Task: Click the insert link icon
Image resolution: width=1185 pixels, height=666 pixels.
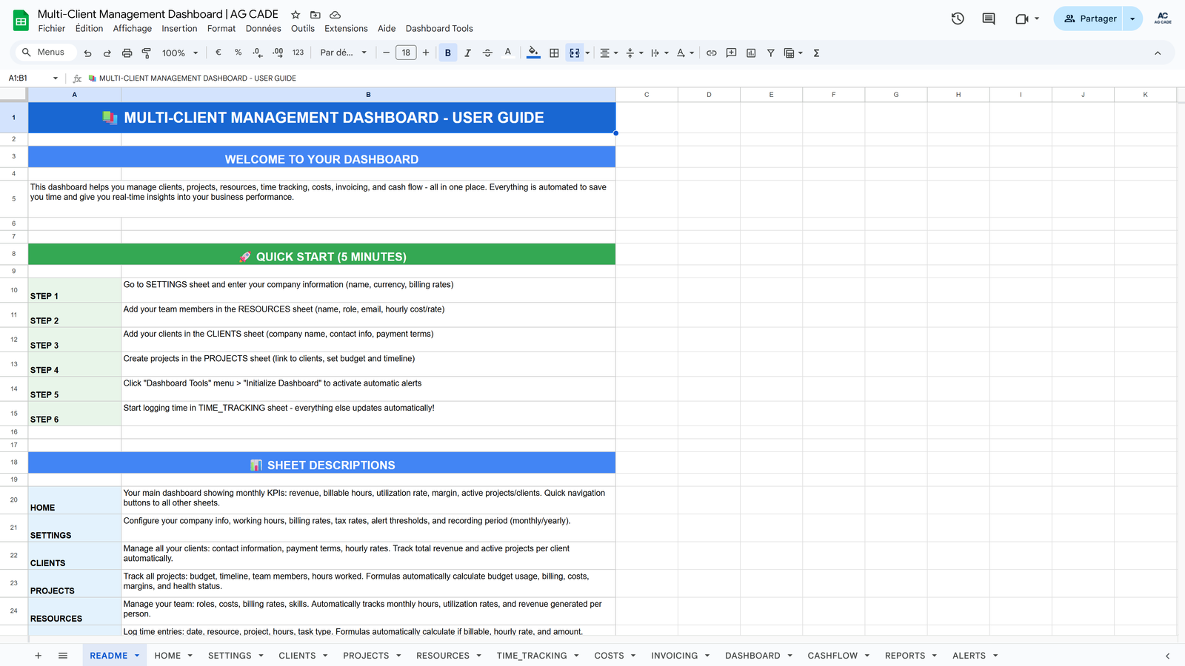Action: 711,53
